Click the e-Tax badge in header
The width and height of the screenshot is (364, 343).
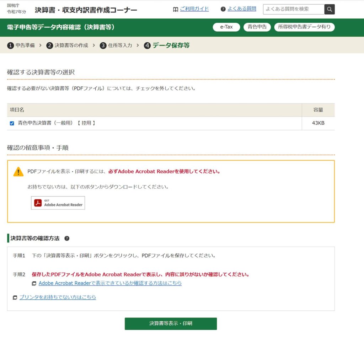[x=226, y=27]
